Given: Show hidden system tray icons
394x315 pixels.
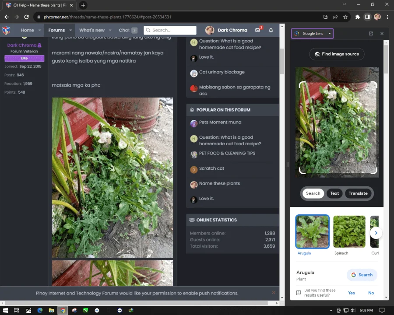Looking at the screenshot, I should click(x=331, y=310).
